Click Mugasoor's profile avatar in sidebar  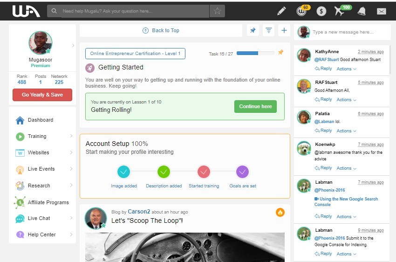point(41,43)
